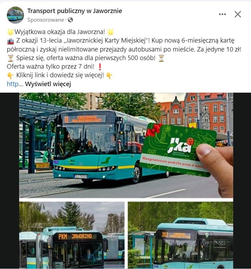The height and width of the screenshot is (269, 251).
Task: Open the "Transport publiczny w Jaworznie" page name
Action: (75, 11)
